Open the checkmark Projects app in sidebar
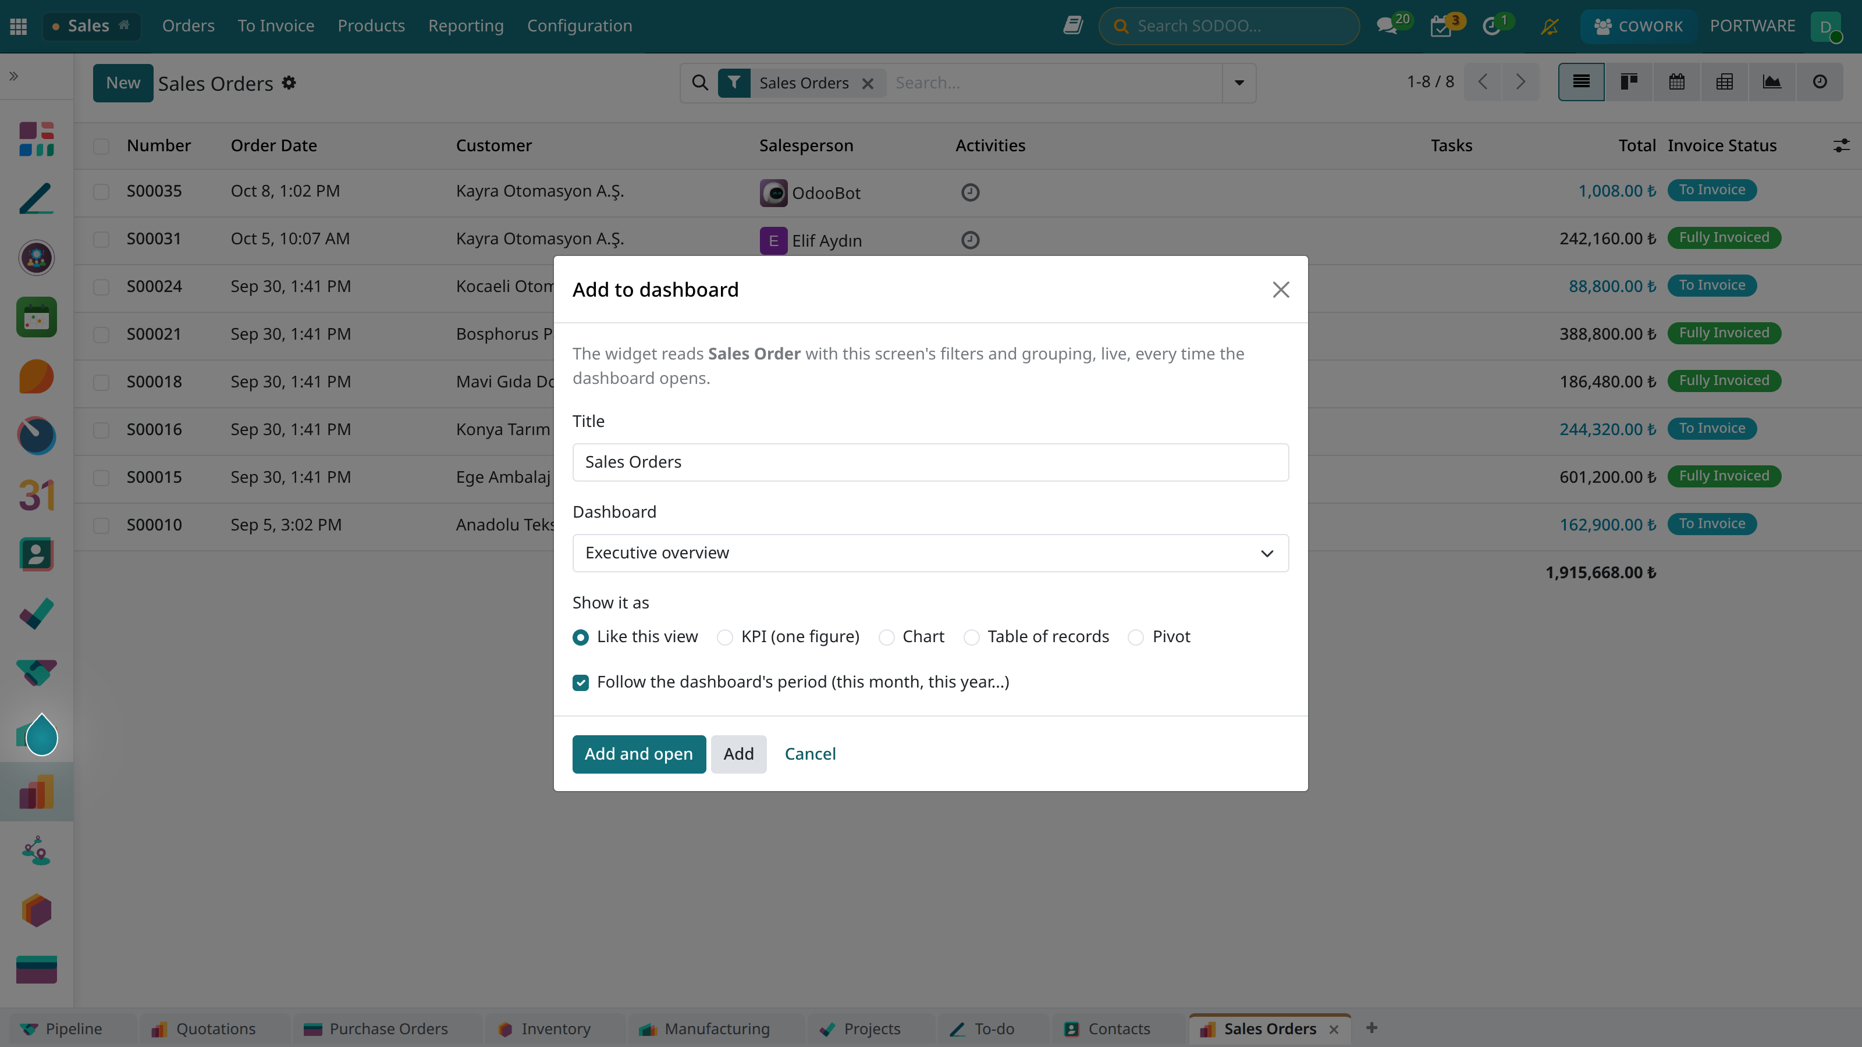Image resolution: width=1862 pixels, height=1047 pixels. coord(36,614)
